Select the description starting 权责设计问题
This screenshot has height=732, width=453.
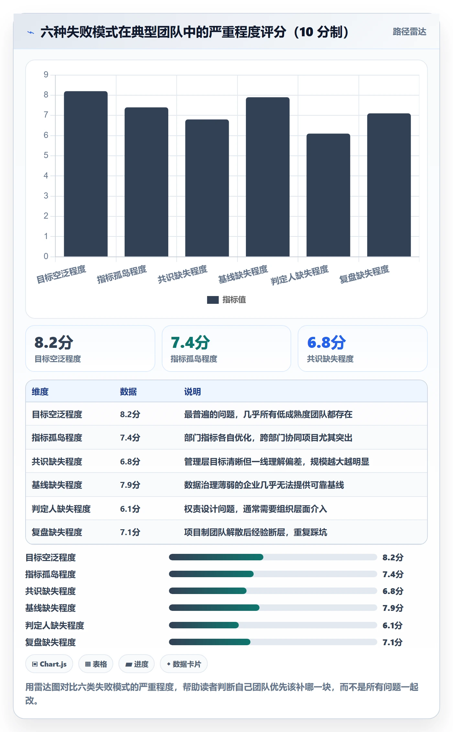256,509
